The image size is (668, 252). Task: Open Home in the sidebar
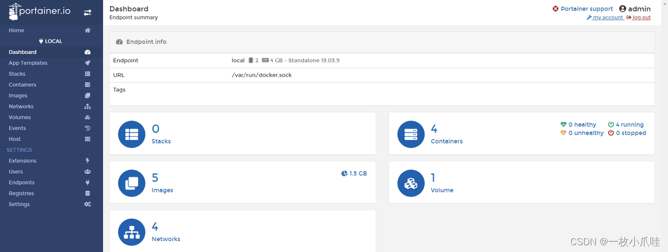click(x=51, y=30)
